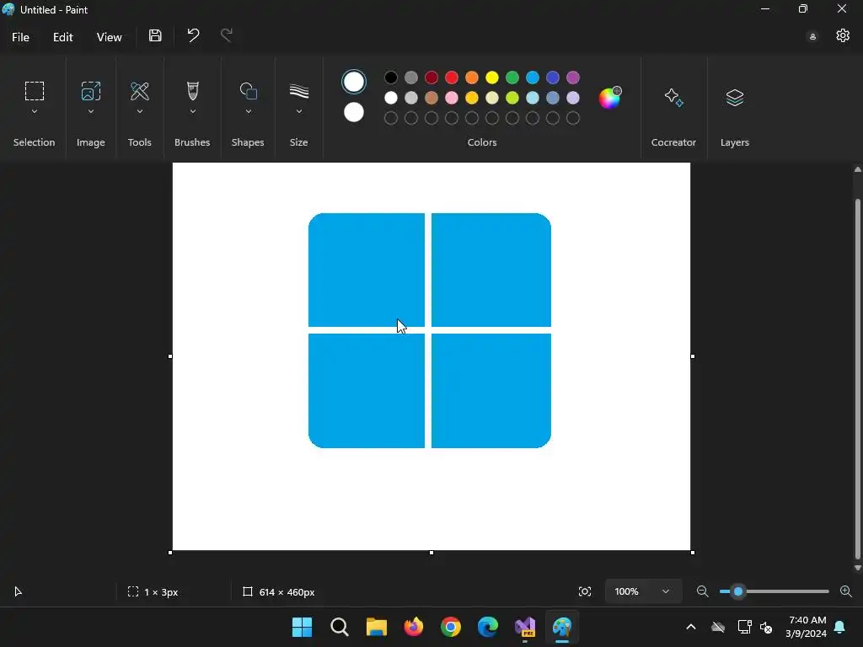Click the Save floppy disk icon
The height and width of the screenshot is (647, 863).
[155, 35]
